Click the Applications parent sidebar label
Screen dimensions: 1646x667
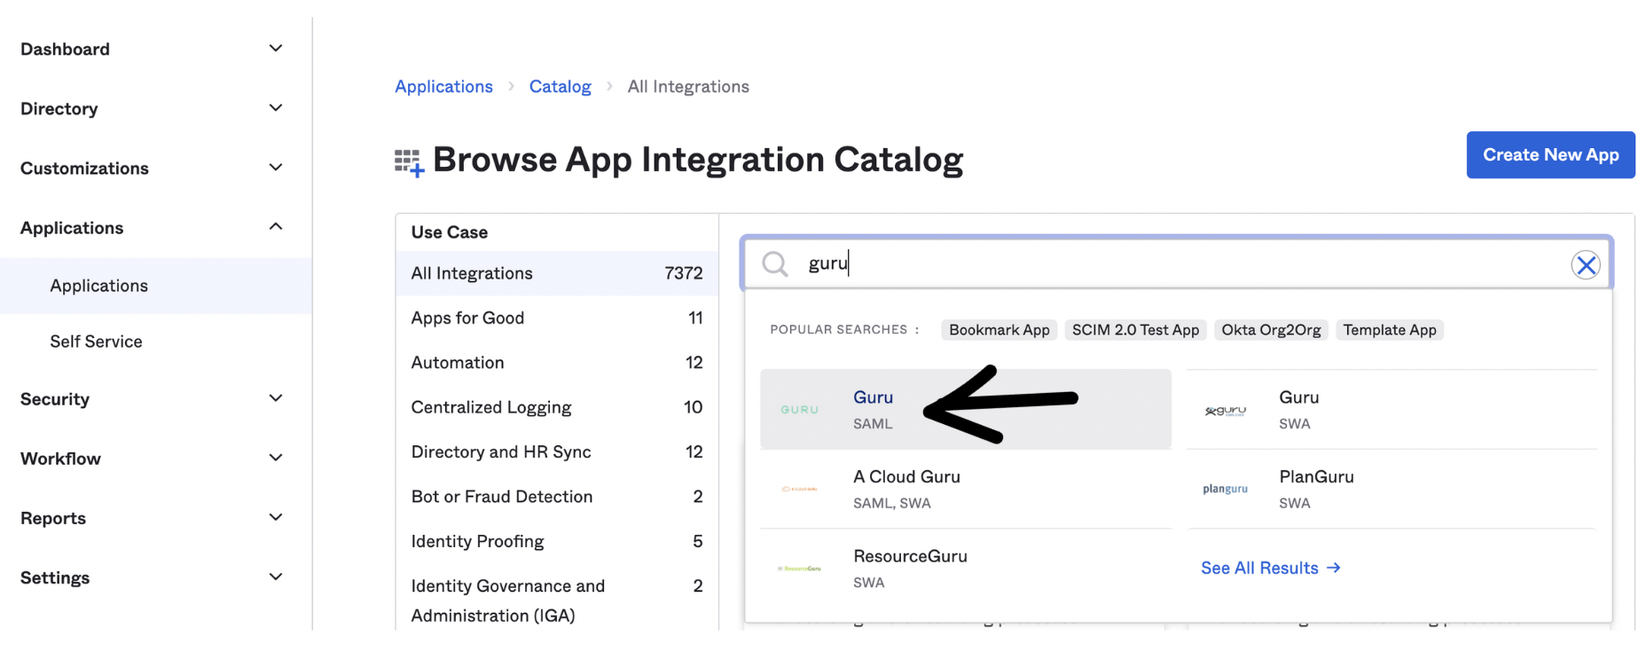72,228
